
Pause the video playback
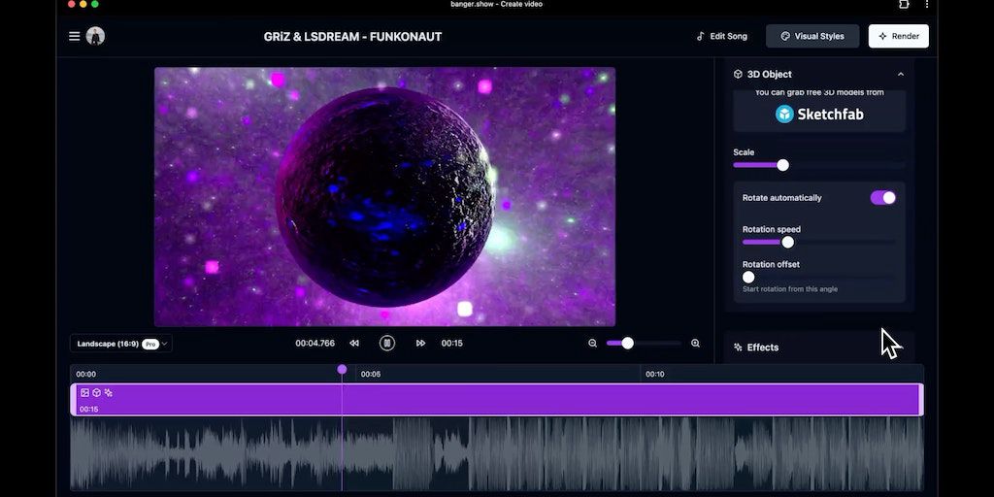[387, 343]
